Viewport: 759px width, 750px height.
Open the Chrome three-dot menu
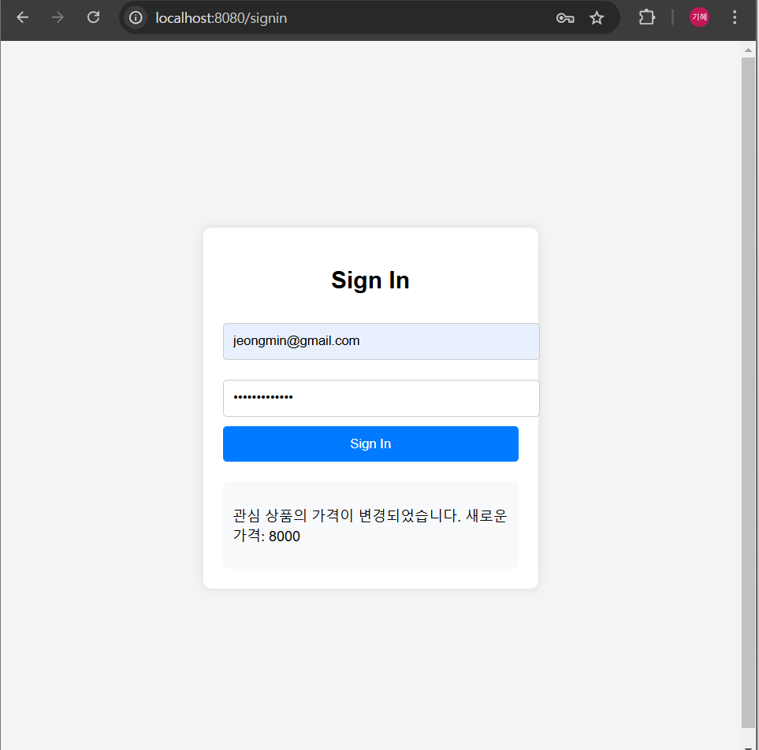tap(735, 18)
